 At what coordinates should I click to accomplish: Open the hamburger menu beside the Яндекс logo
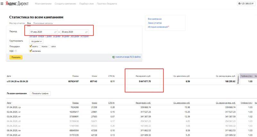(3, 4)
